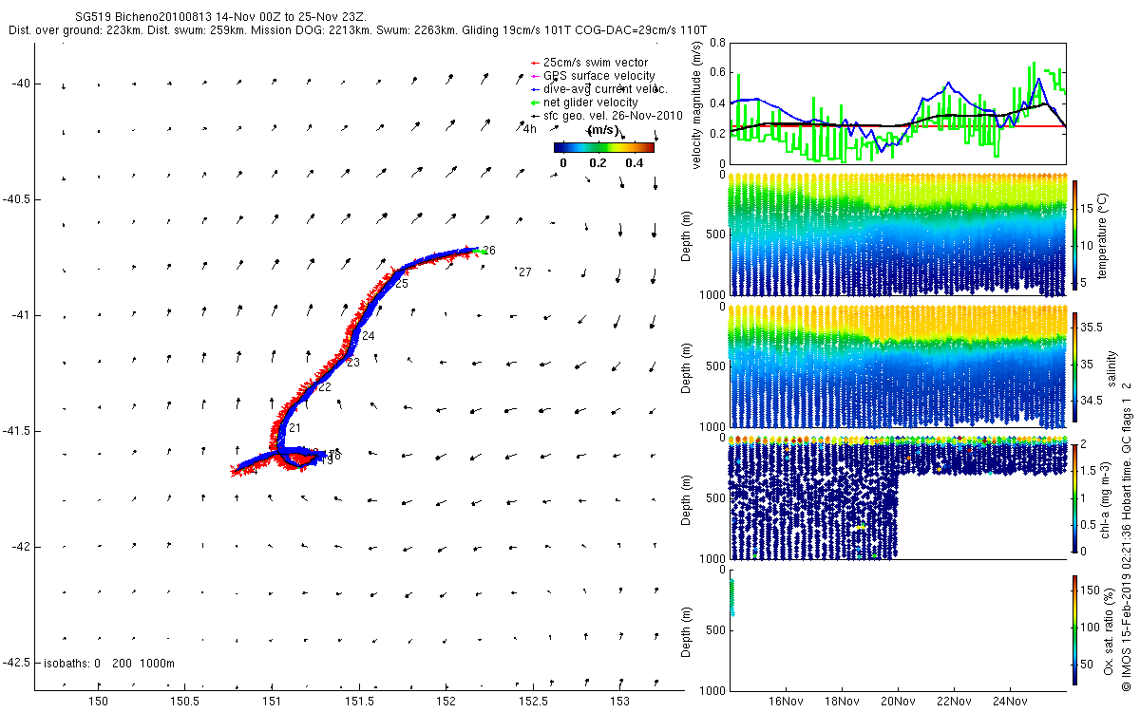
Task: Click latitude tick '-41.5' on the map
Action: 17,431
